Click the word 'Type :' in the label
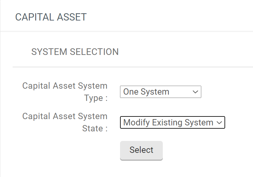The image size is (253, 177). (96, 98)
